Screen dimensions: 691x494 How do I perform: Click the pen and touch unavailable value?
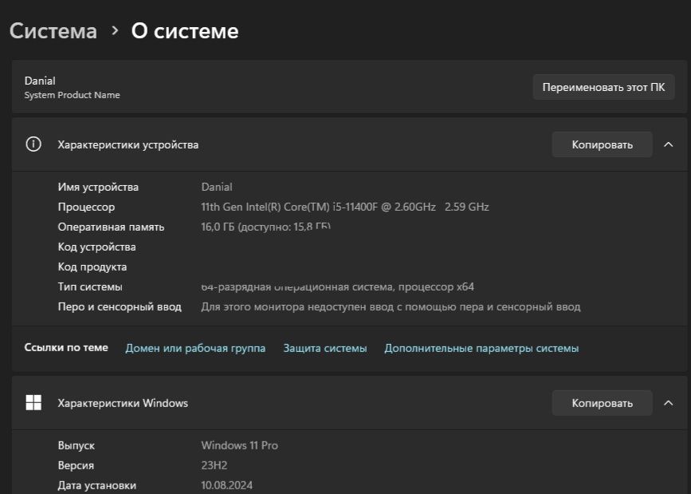pyautogui.click(x=391, y=306)
